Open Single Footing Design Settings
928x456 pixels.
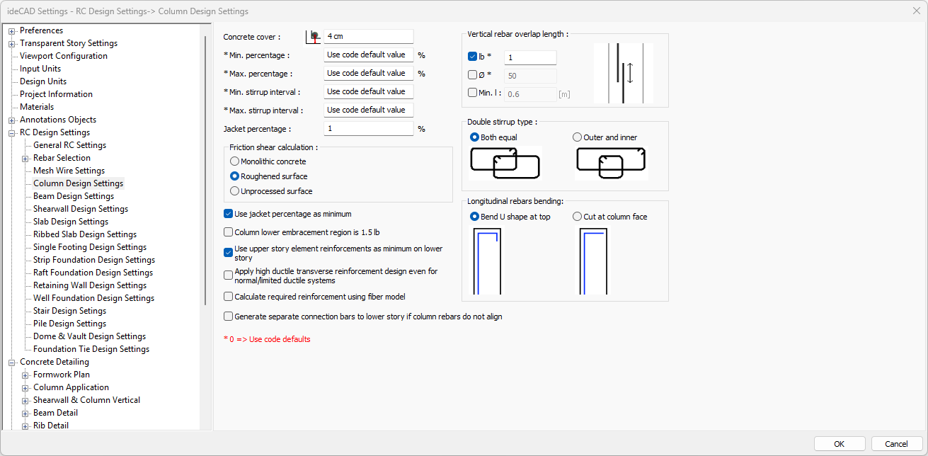pos(90,247)
